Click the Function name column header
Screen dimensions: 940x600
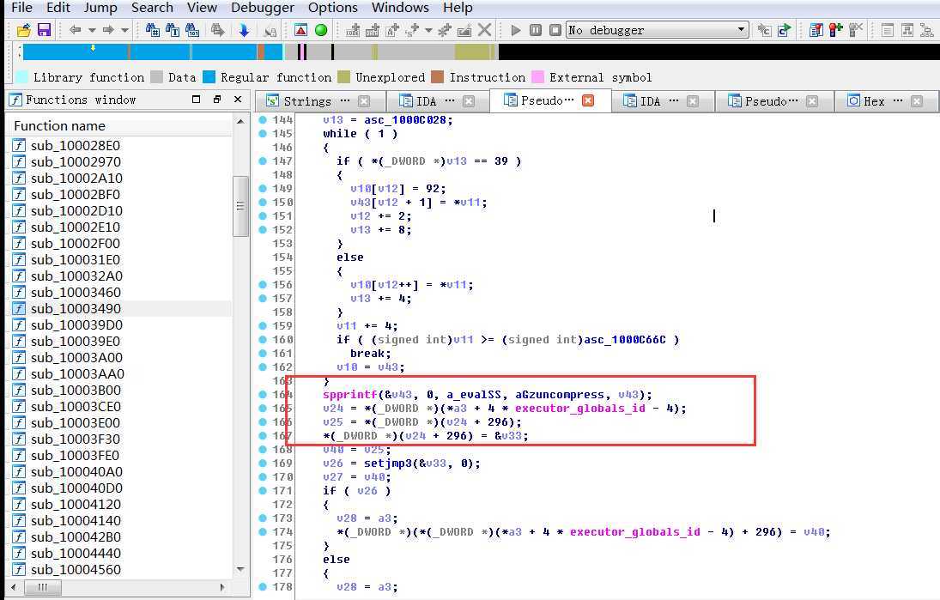(119, 126)
